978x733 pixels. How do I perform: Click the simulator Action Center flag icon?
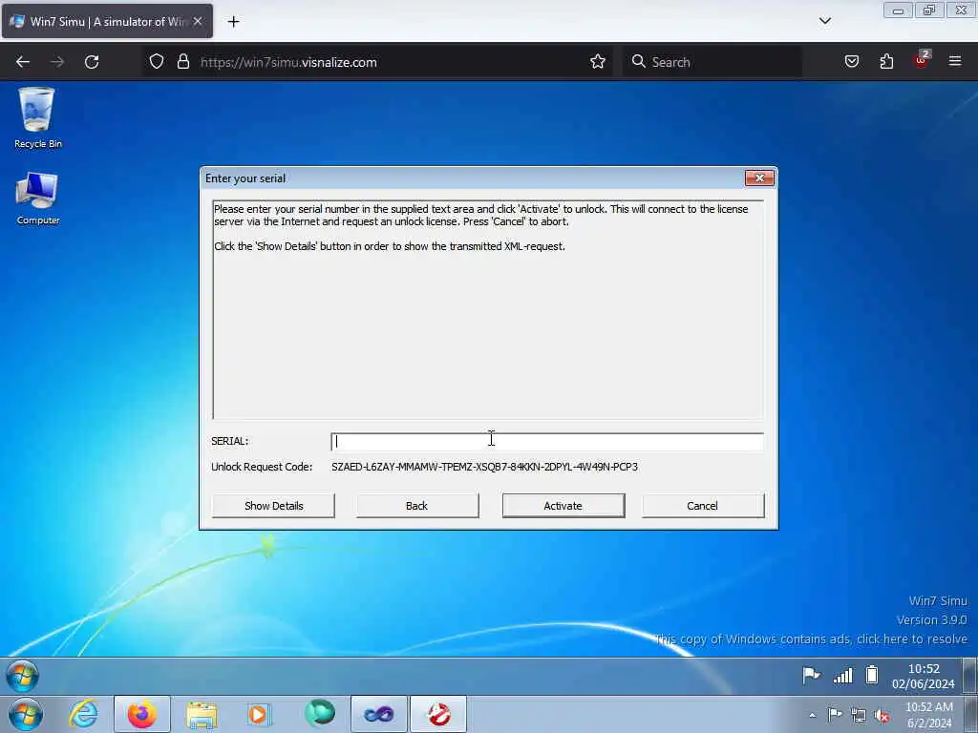[x=811, y=675]
